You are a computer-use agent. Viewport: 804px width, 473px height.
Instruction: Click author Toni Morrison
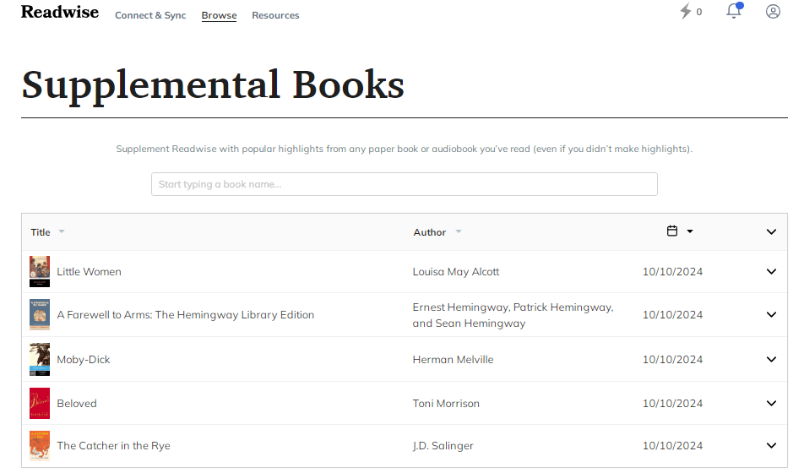(x=446, y=403)
